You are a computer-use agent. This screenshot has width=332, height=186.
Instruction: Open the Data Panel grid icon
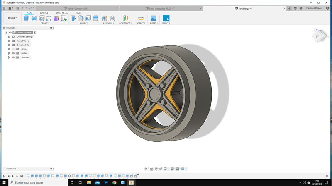pos(4,8)
